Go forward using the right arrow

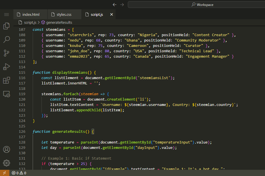click(122, 5)
